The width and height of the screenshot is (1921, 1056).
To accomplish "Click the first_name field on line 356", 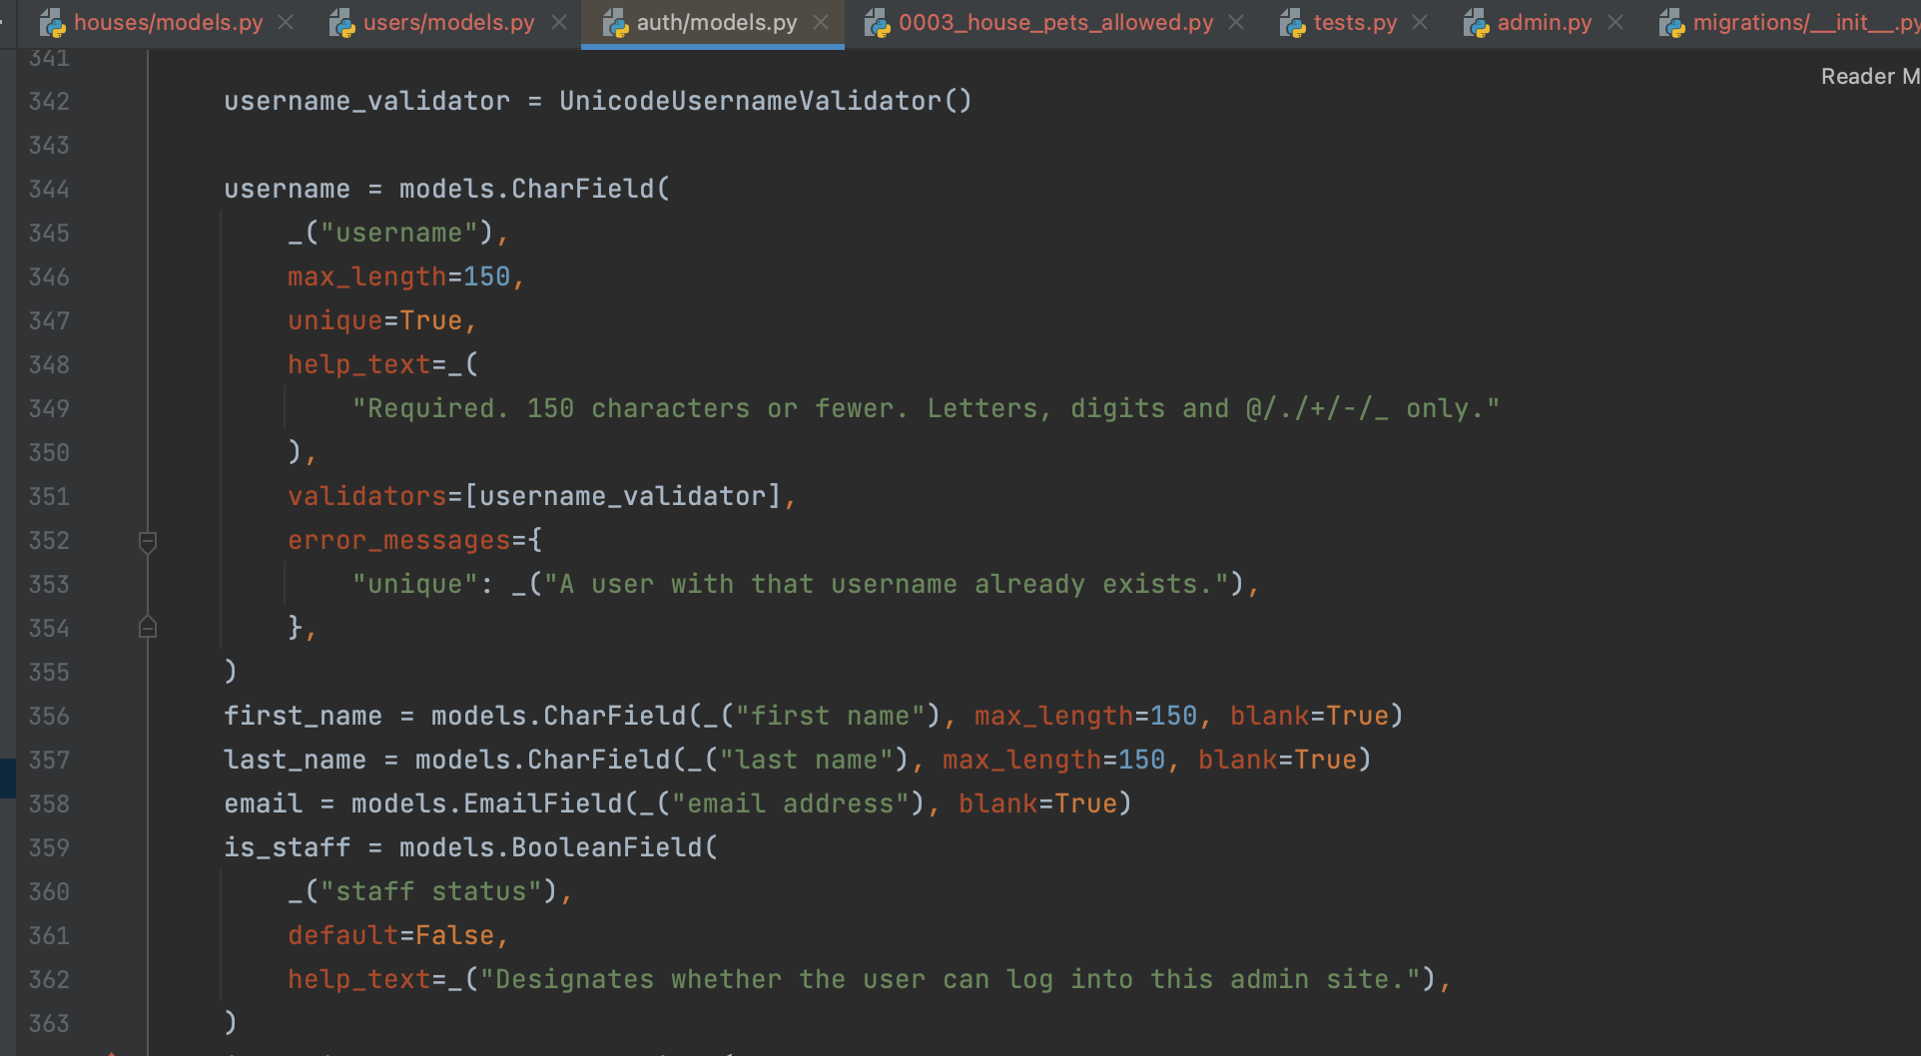I will 304,717.
